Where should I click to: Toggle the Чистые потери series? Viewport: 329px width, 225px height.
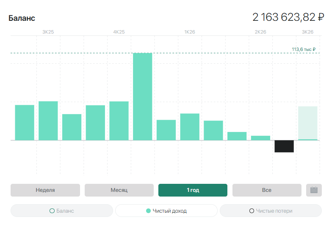click(x=271, y=211)
